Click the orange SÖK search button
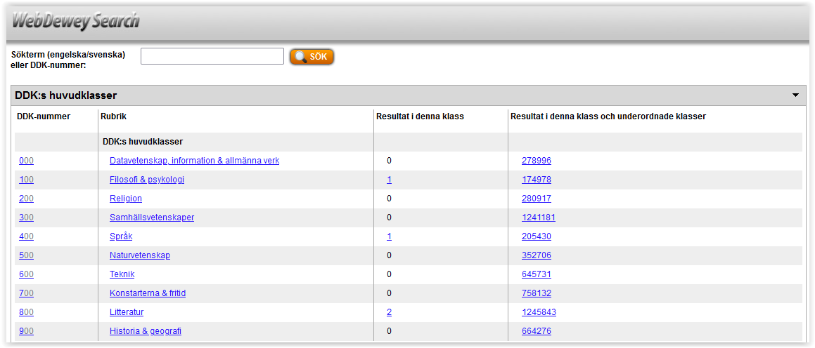Screen dimensions: 815x348 point(312,57)
